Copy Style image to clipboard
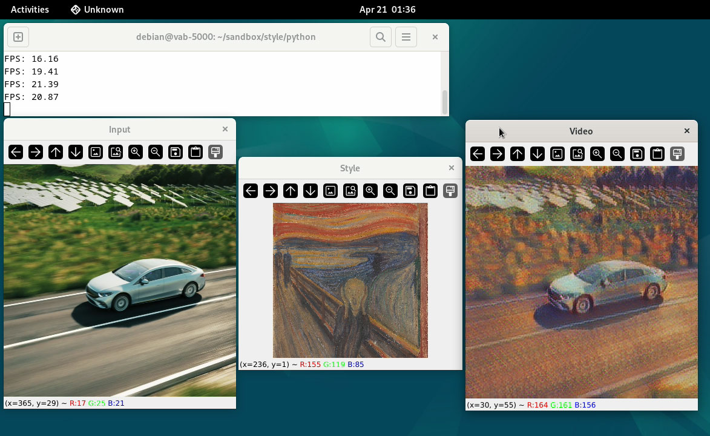 [x=430, y=191]
